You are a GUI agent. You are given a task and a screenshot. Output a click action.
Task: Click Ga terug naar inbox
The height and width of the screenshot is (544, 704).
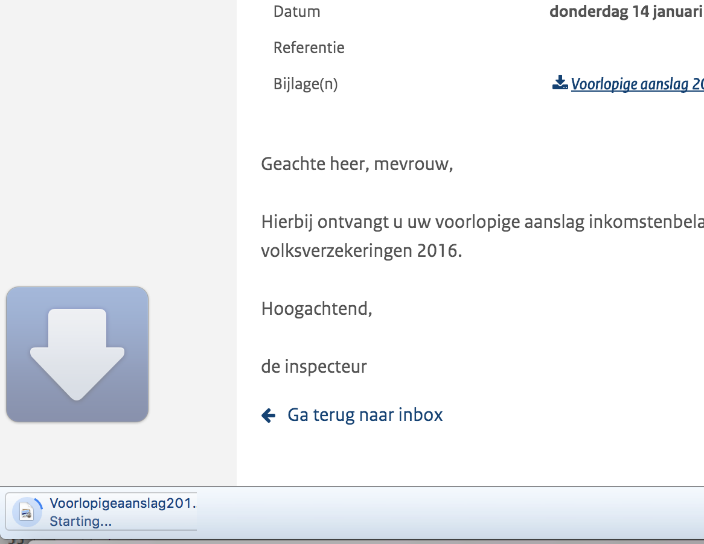(x=365, y=414)
